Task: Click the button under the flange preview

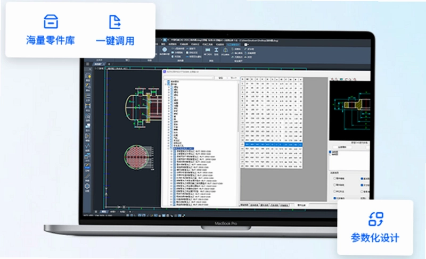Action: click(342, 147)
